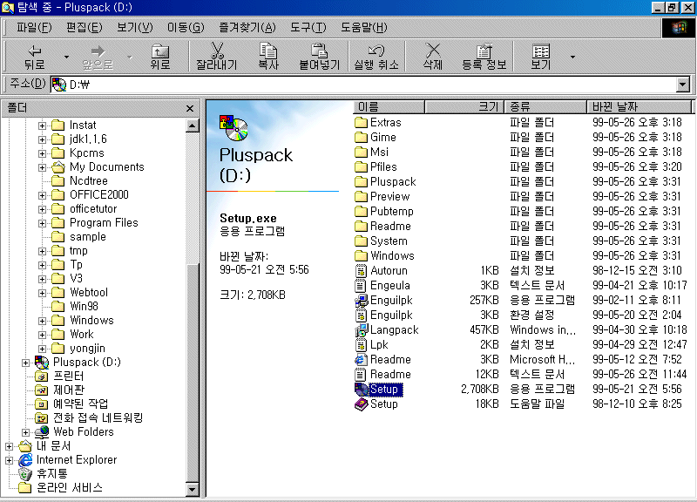Screen dimensions: 697x502
Task: Open the 파일(F) menu
Action: [x=34, y=28]
